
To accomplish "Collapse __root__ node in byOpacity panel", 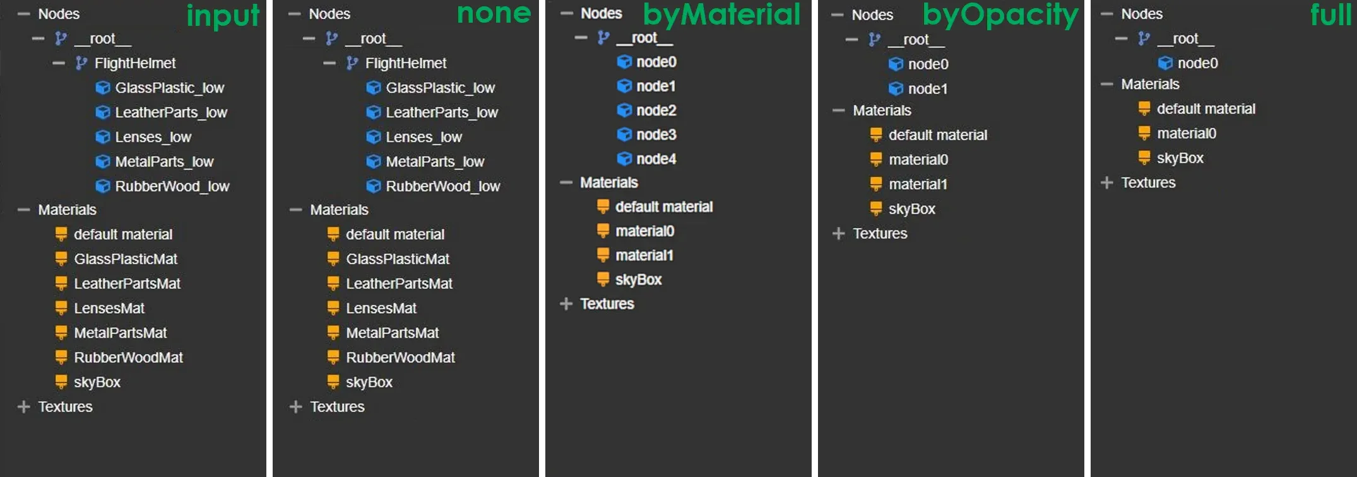I will coord(851,40).
